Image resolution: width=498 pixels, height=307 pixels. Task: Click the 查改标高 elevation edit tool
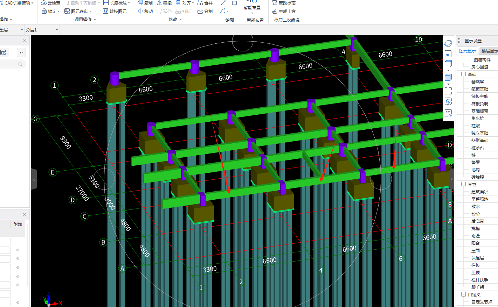[x=284, y=3]
